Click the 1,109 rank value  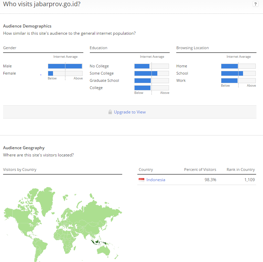[250, 180]
